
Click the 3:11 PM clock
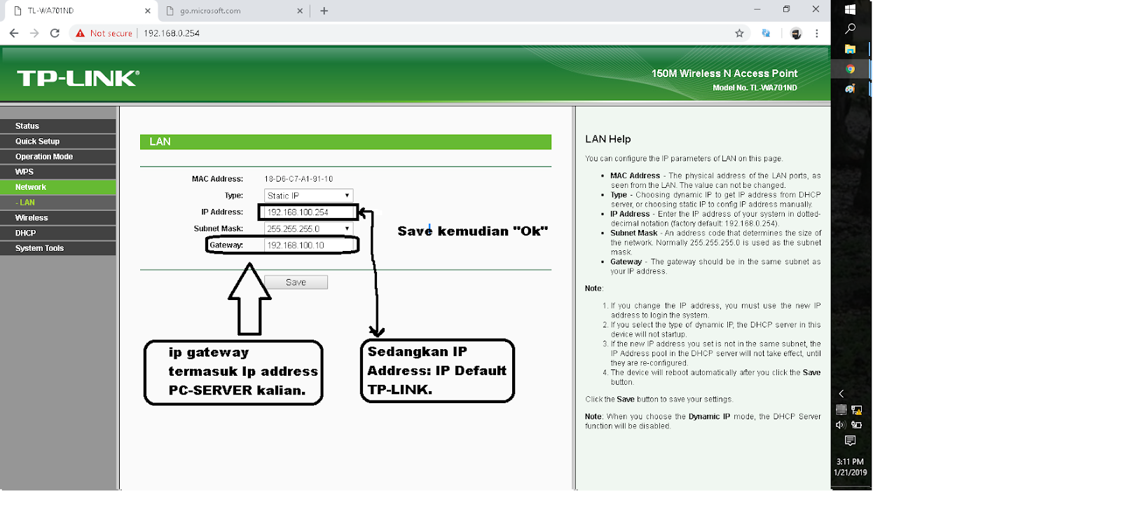coord(850,462)
